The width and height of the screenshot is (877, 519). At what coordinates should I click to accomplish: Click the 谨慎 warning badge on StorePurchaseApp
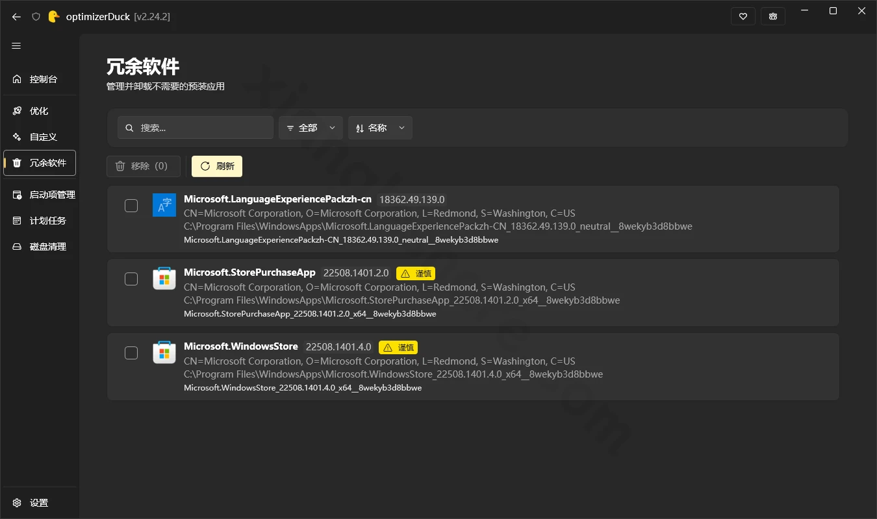coord(415,273)
